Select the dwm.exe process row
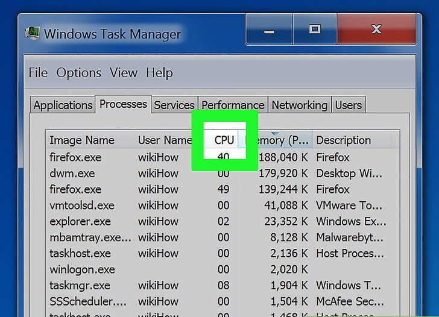 [223, 174]
